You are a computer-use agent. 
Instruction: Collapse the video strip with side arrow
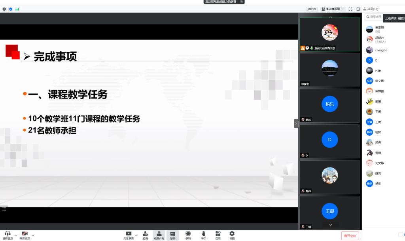click(296, 123)
